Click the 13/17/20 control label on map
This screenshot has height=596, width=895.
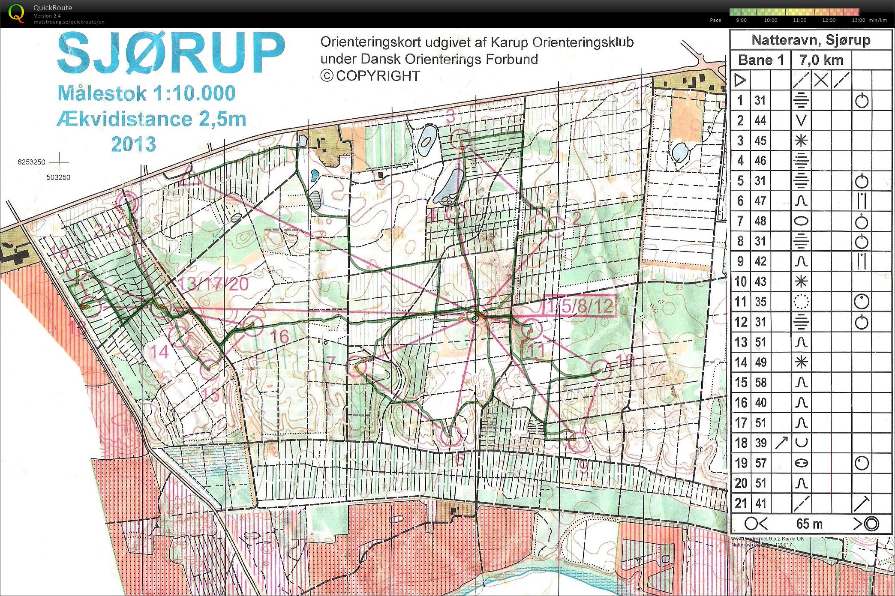point(213,284)
